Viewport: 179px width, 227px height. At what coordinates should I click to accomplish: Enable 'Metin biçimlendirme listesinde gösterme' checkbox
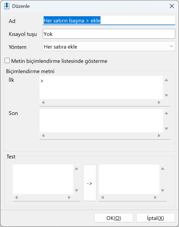coord(7,61)
